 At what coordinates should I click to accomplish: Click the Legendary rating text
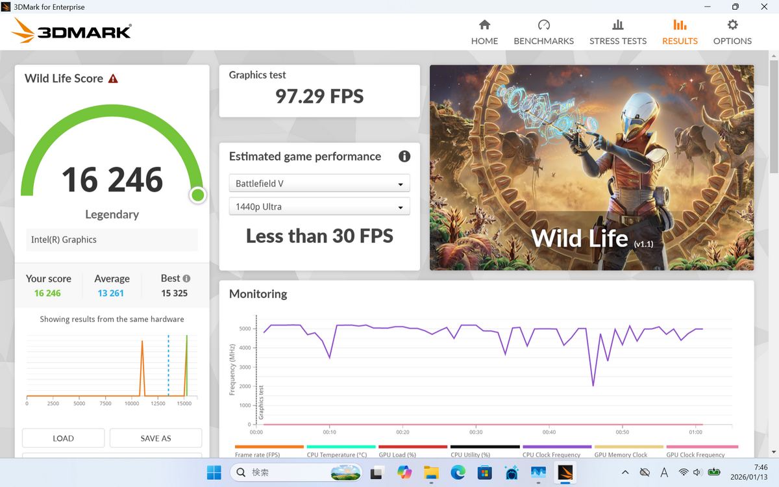coord(112,214)
